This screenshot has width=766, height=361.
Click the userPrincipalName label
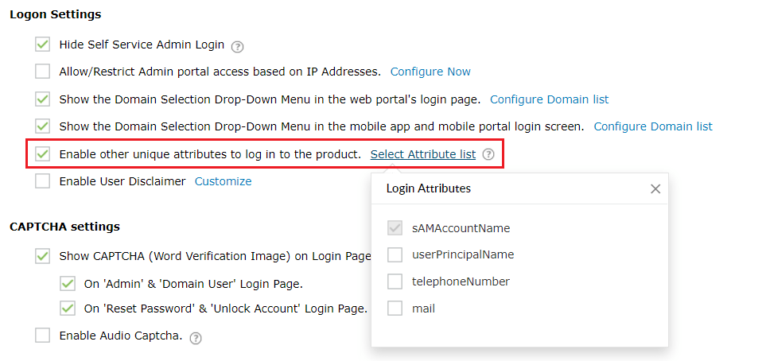coord(463,254)
